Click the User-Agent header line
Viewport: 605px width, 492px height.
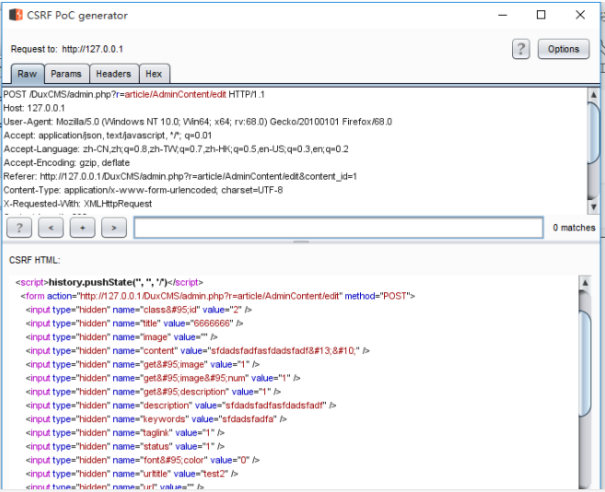click(198, 122)
